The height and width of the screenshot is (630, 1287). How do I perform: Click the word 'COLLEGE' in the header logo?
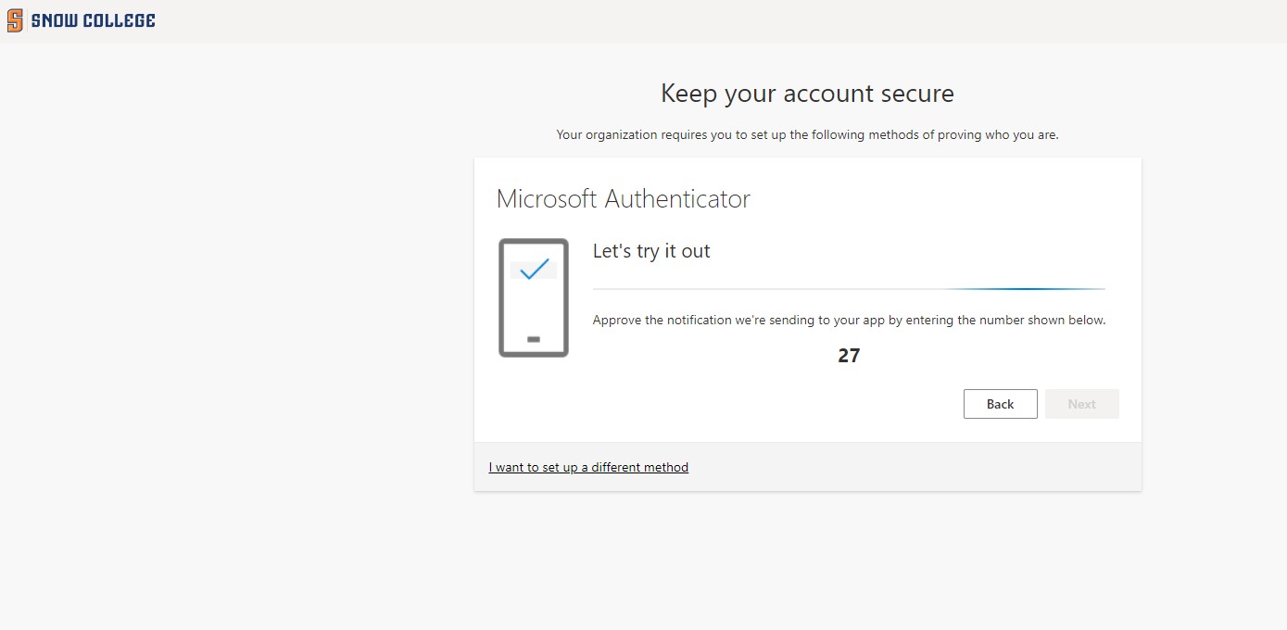click(x=119, y=20)
